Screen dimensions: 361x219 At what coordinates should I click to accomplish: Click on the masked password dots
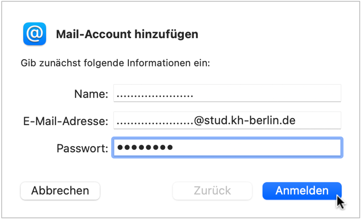145,148
